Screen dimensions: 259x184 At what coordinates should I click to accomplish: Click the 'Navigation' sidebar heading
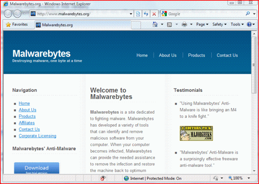pos(25,90)
